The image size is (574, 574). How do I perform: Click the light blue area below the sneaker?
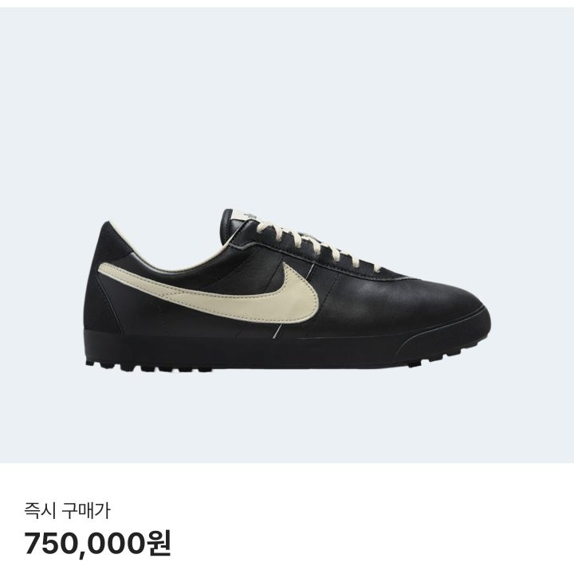tap(287, 417)
